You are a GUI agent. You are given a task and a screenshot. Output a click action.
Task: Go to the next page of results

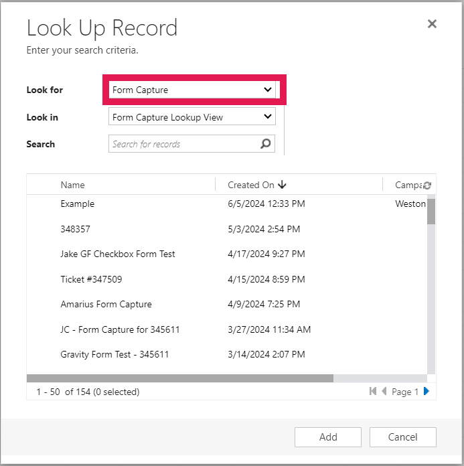pos(427,392)
